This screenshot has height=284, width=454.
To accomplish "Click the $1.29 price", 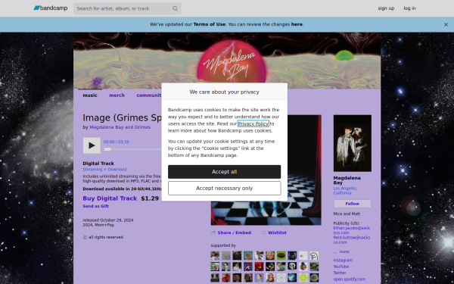I will pyautogui.click(x=150, y=198).
